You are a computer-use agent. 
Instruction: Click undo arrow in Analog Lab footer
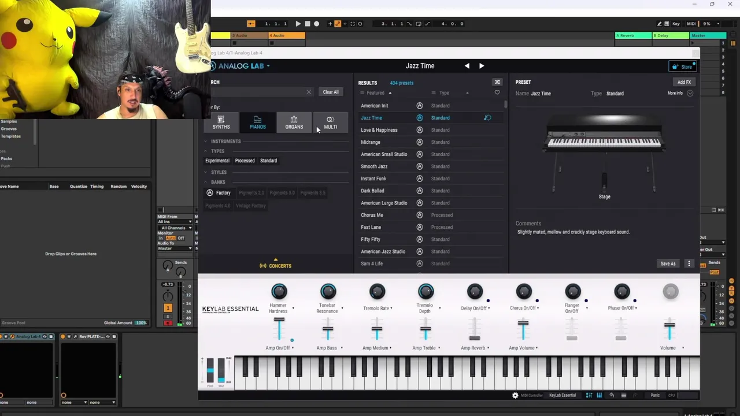[612, 395]
